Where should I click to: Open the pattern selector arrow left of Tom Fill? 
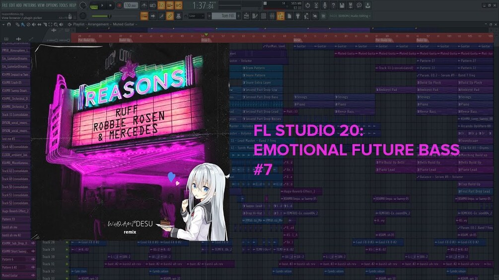pos(210,16)
